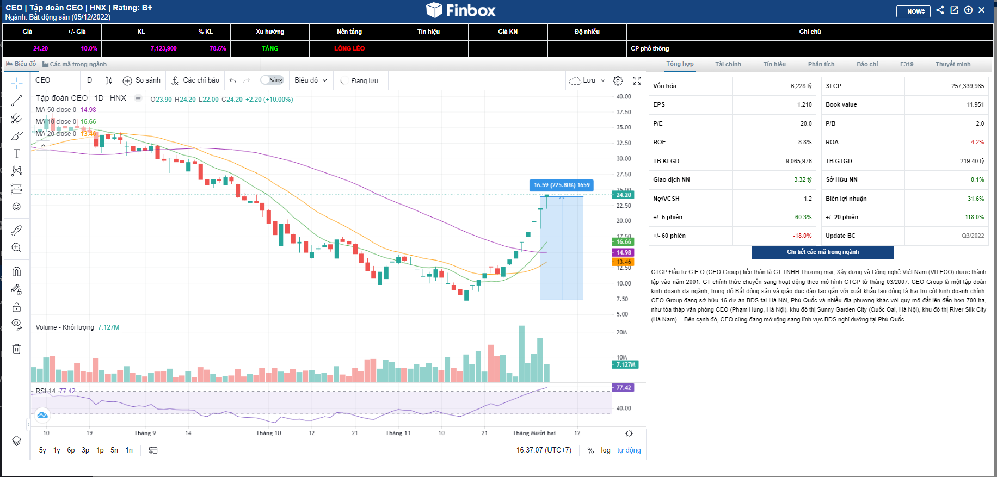Open the Biểu đồ dropdown
997x477 pixels.
pyautogui.click(x=311, y=80)
